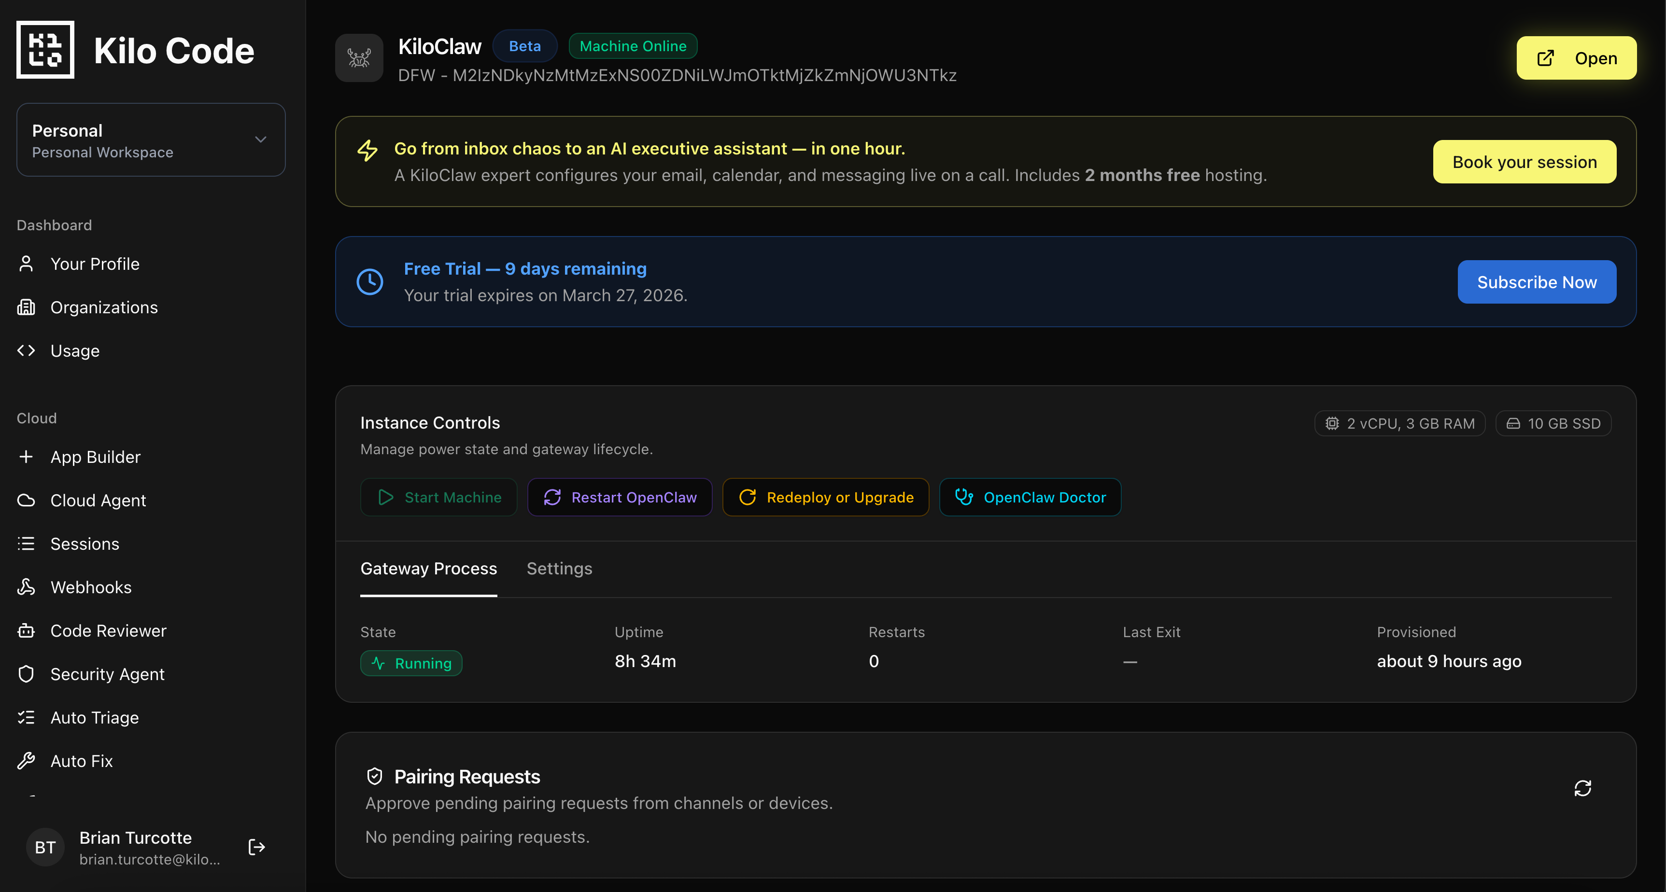Screen dimensions: 1666x892
Task: Open the Security Agent shield item
Action: pyautogui.click(x=107, y=673)
